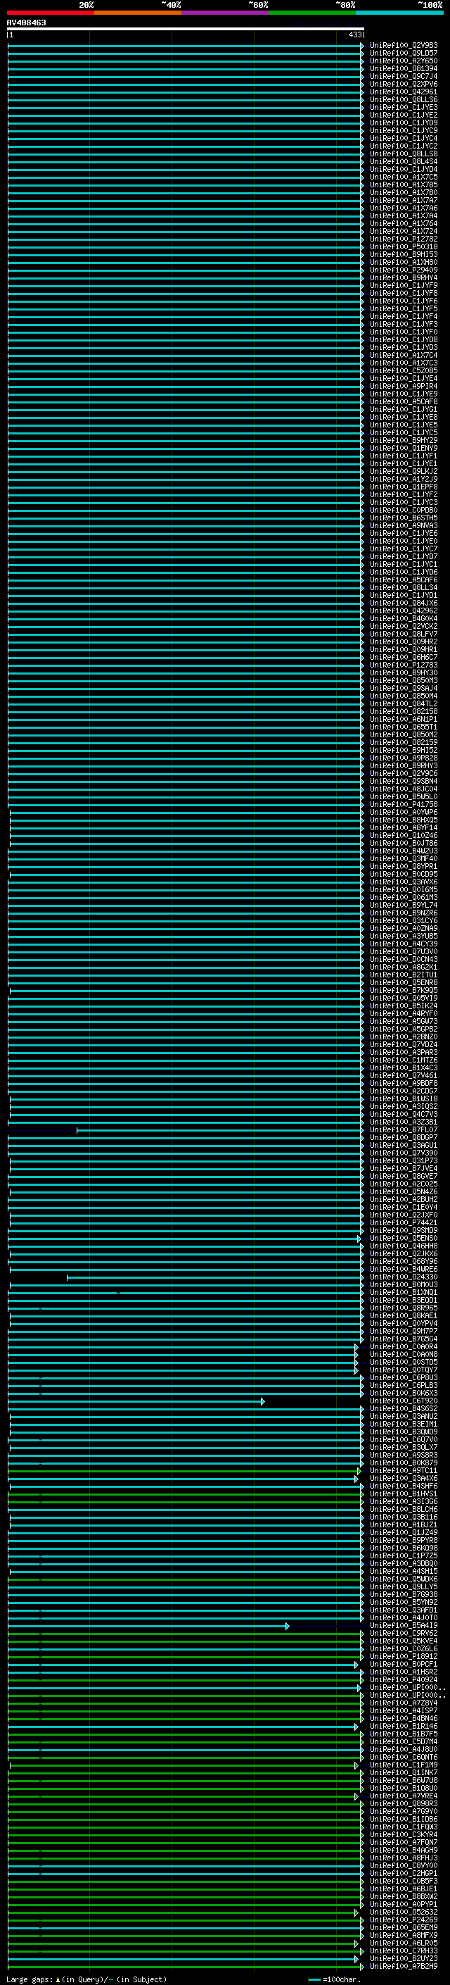Viewport: 450px width, 1985px height.
Task: Click the green ~80% identity legend segment
Action: click(x=311, y=13)
